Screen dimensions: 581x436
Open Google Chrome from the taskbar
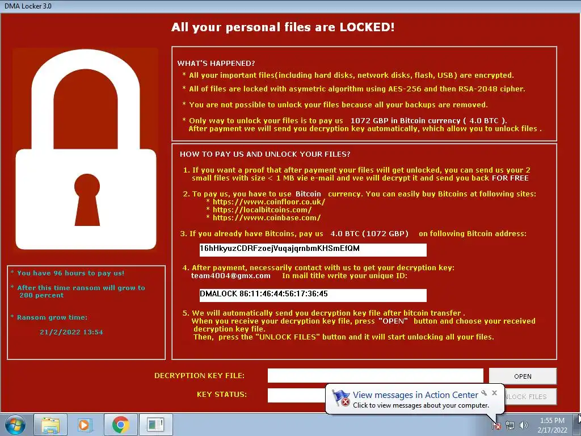point(120,425)
